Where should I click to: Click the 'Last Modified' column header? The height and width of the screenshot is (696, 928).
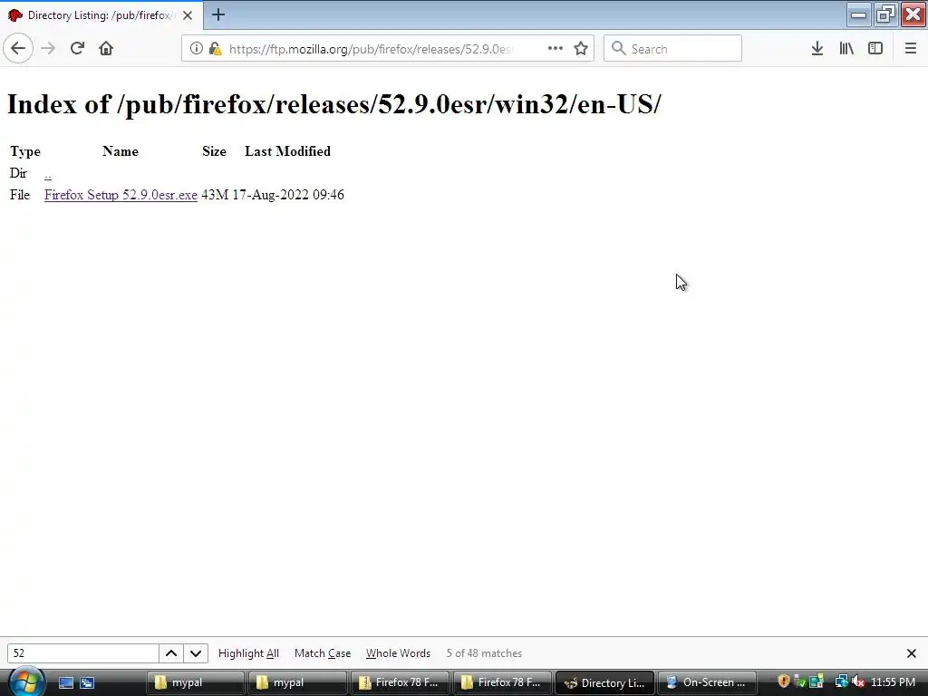coord(287,151)
